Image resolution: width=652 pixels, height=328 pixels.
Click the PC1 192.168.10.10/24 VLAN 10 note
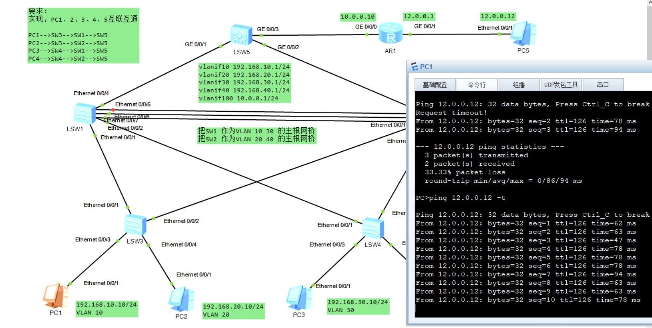[x=107, y=309]
